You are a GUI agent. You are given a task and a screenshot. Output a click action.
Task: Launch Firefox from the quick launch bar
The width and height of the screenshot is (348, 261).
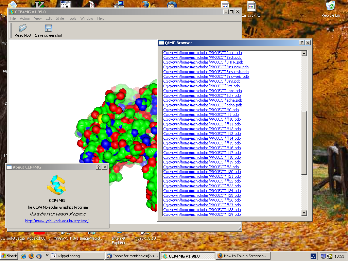pos(31,256)
